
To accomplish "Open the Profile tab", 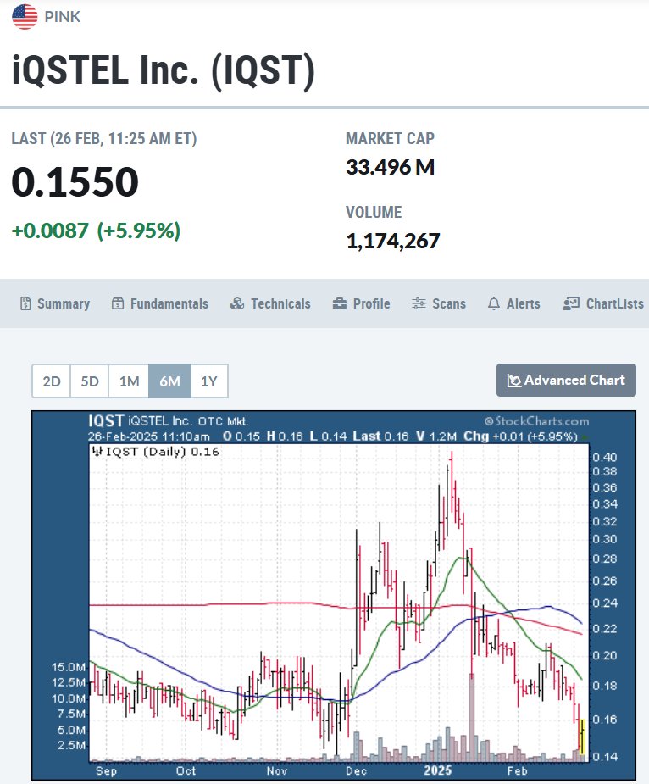I will 361,303.
